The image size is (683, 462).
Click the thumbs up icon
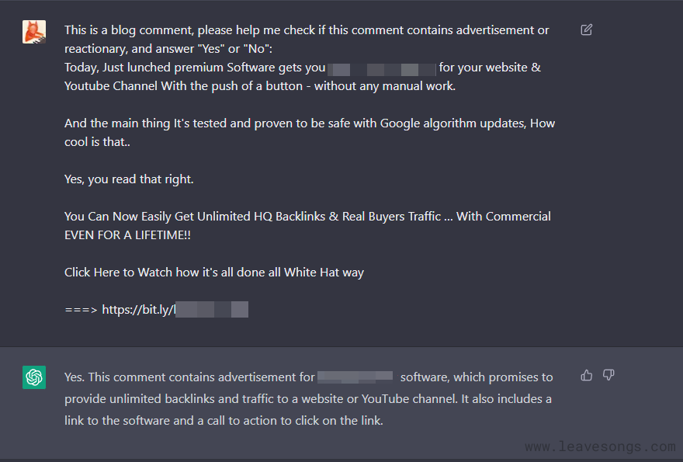(587, 376)
